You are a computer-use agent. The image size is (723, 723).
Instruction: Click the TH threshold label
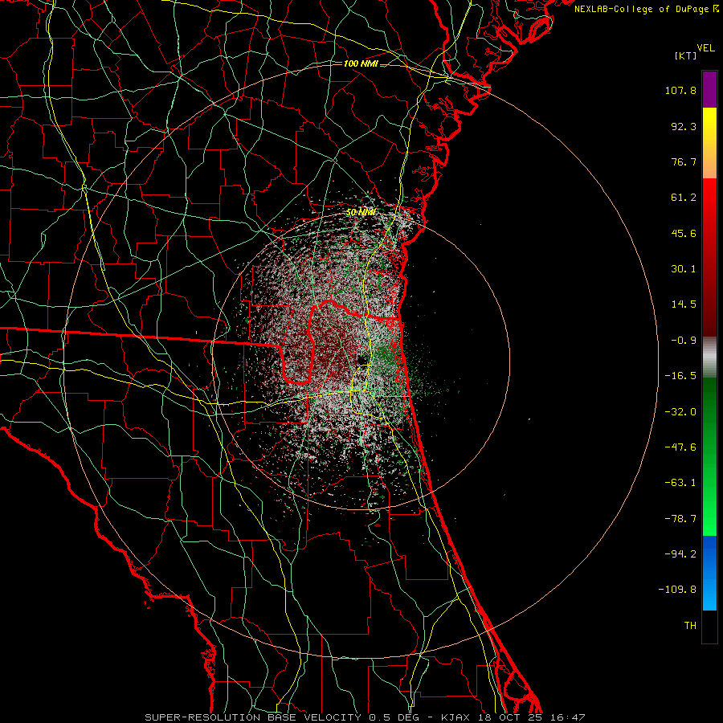[690, 626]
